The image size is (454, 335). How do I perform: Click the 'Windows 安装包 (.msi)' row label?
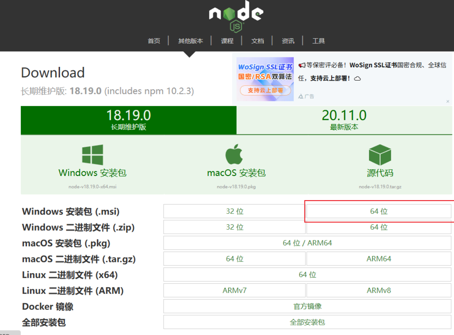[71, 211]
